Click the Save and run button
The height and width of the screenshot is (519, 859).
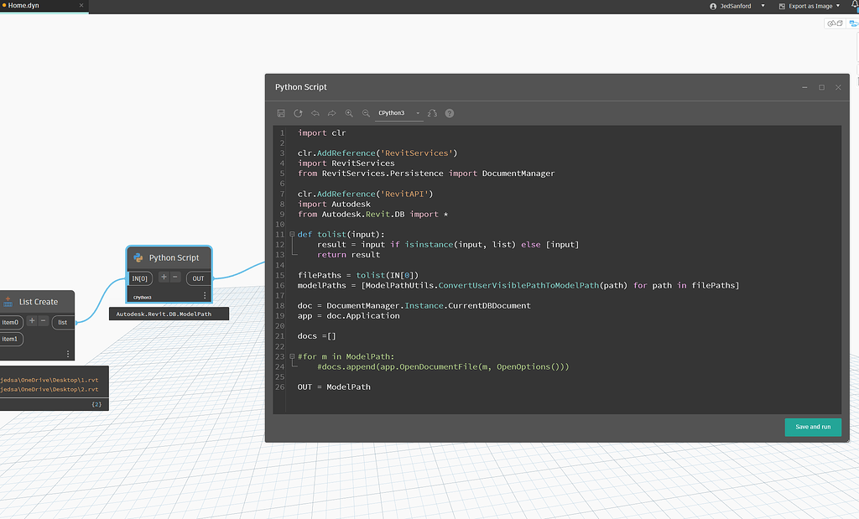[x=812, y=427]
